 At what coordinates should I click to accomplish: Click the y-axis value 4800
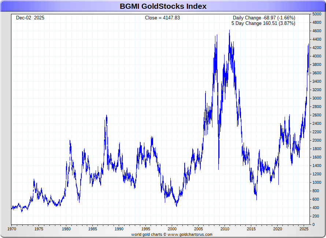[316, 22]
